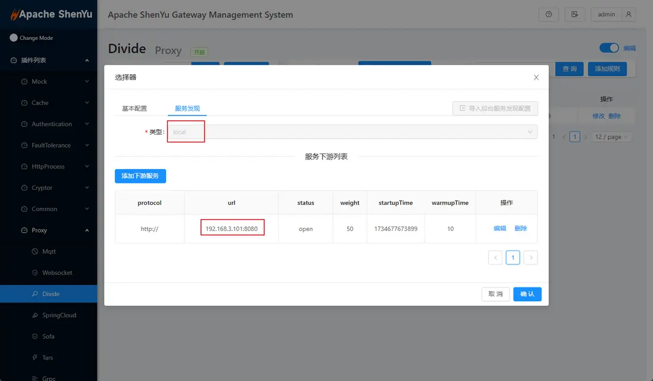Toggle the Divide plugin edit switch
Viewport: 653px width, 381px height.
(x=609, y=48)
